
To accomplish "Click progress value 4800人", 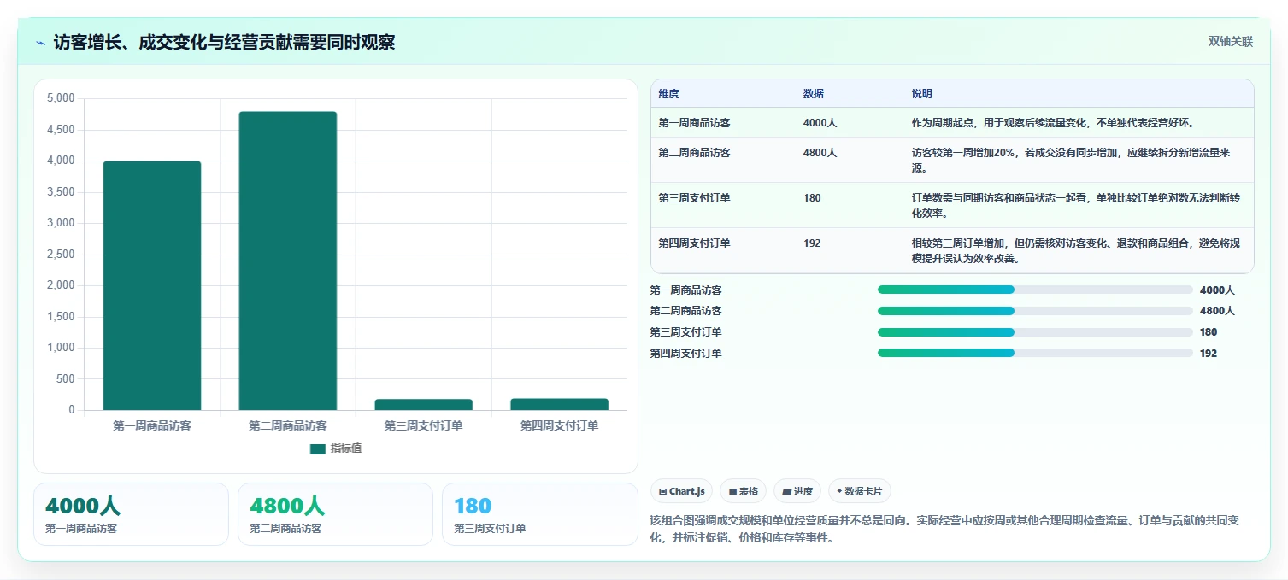I will (x=1217, y=311).
